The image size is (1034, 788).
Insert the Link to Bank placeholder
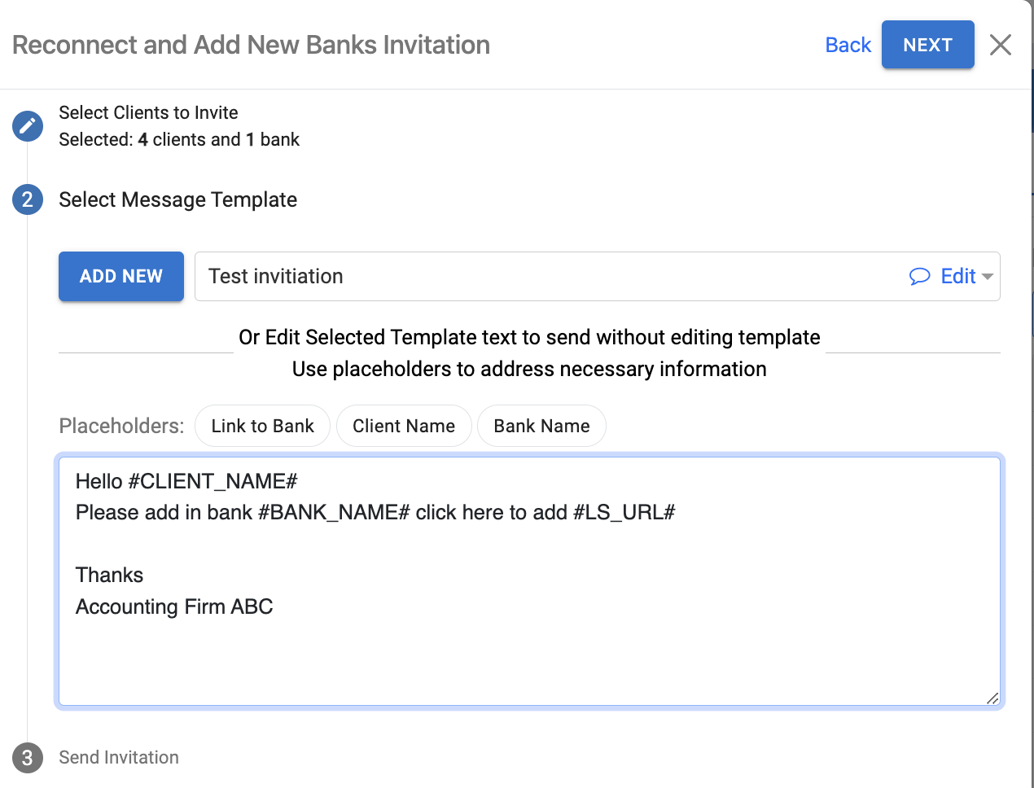(x=262, y=426)
